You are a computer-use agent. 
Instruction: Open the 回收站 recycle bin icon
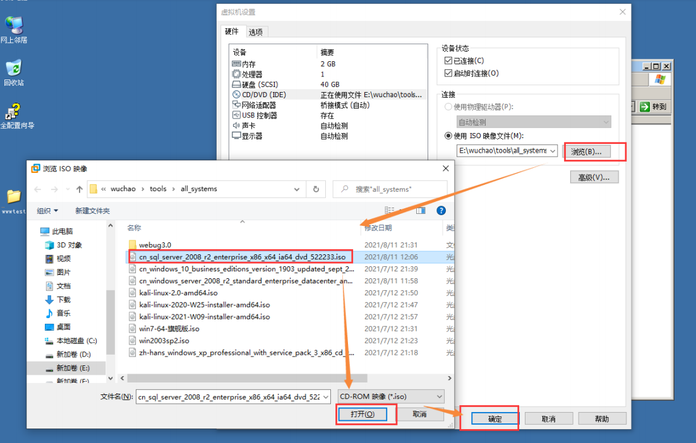14,73
